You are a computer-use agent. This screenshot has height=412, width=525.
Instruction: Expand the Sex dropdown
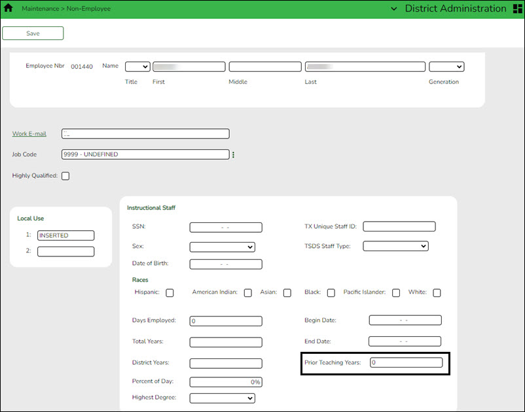click(x=222, y=247)
